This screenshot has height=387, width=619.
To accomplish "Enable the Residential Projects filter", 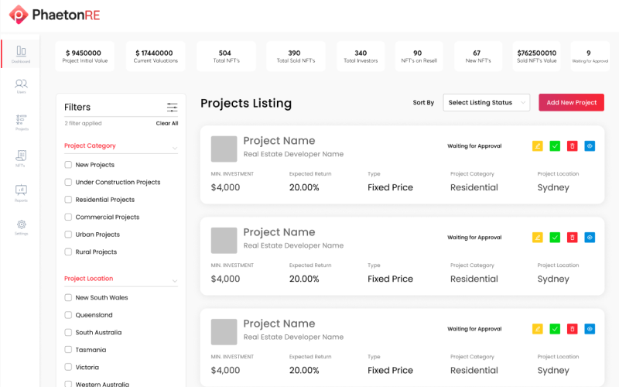I will tap(68, 200).
